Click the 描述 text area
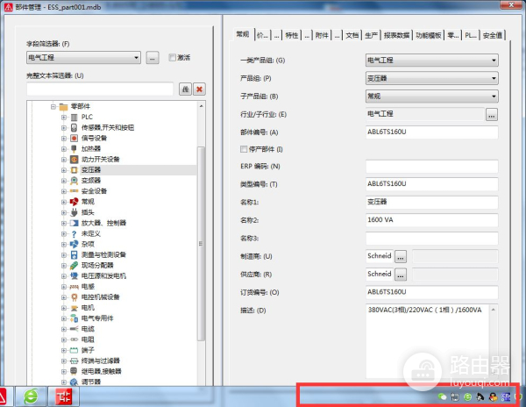Viewport: 526px width, 407px height. [x=428, y=341]
